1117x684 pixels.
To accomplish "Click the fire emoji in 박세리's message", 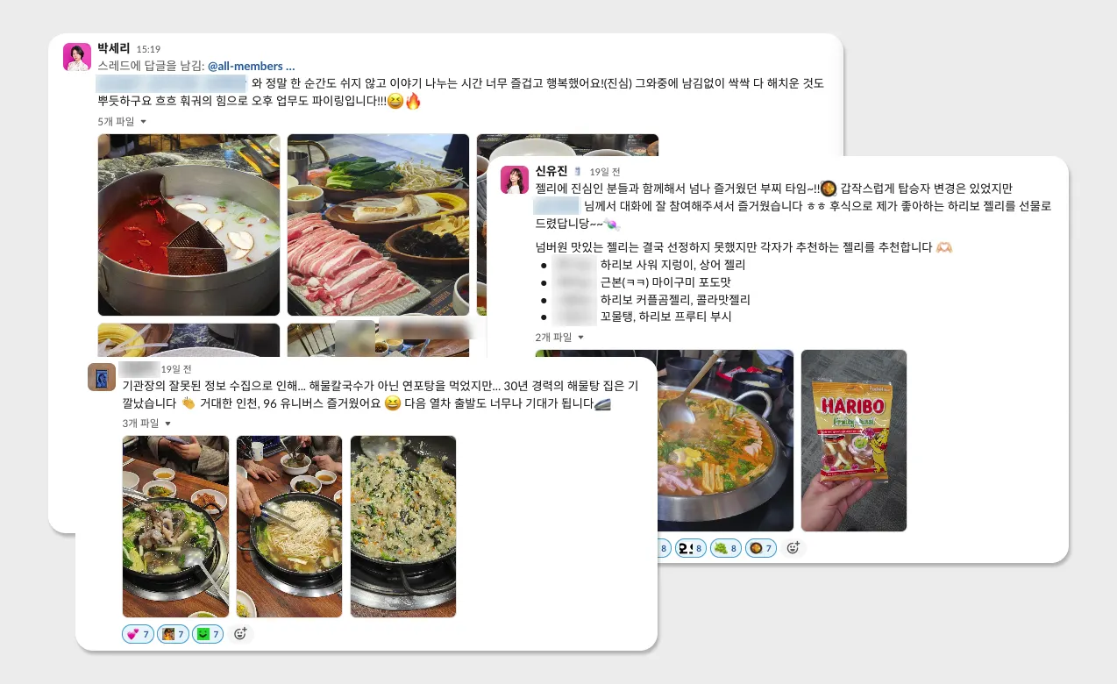I will (x=413, y=101).
